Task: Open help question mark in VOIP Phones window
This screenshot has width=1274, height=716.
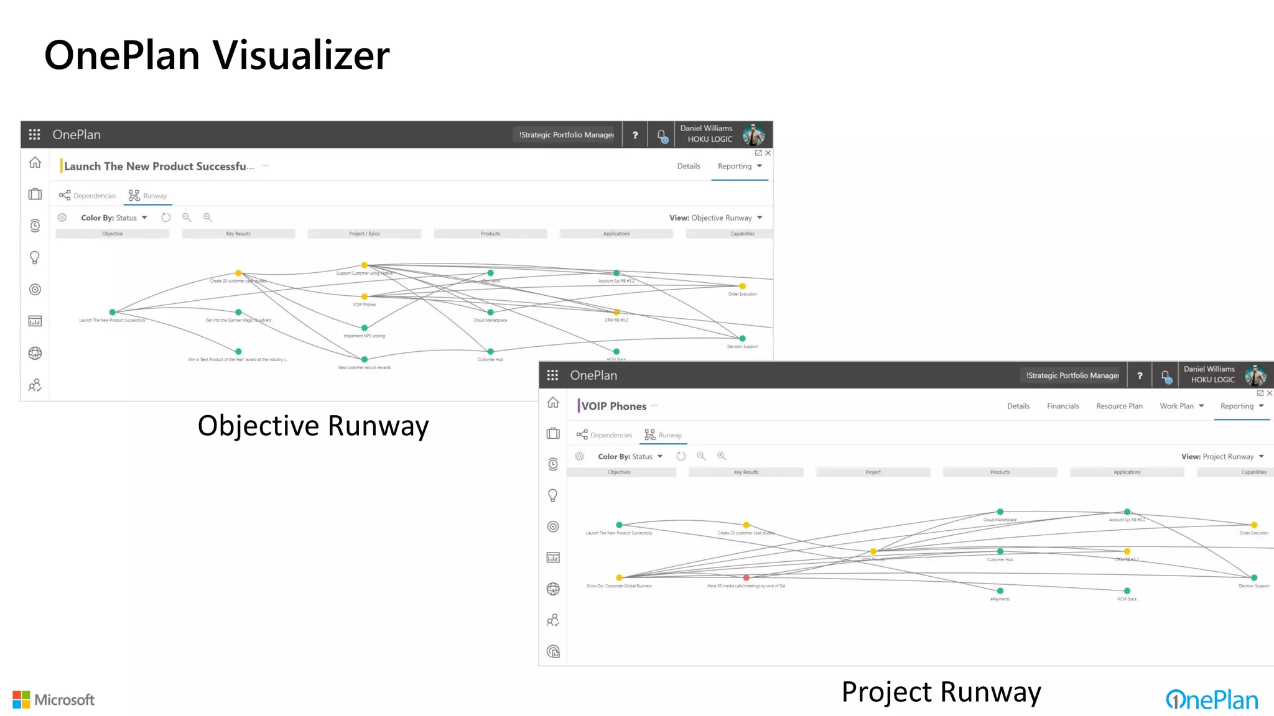Action: (x=1140, y=375)
